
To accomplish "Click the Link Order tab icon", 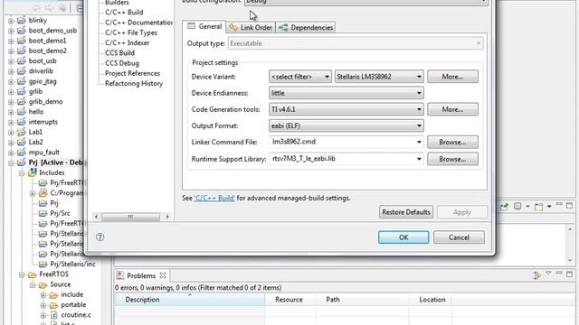I will coord(233,27).
